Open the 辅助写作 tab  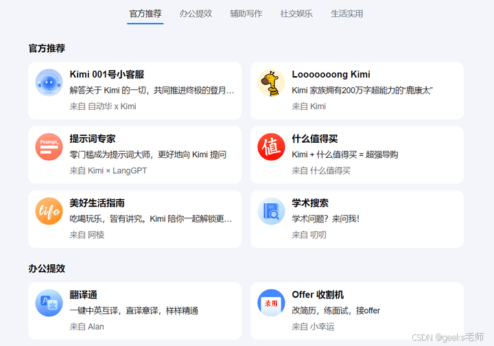click(246, 14)
